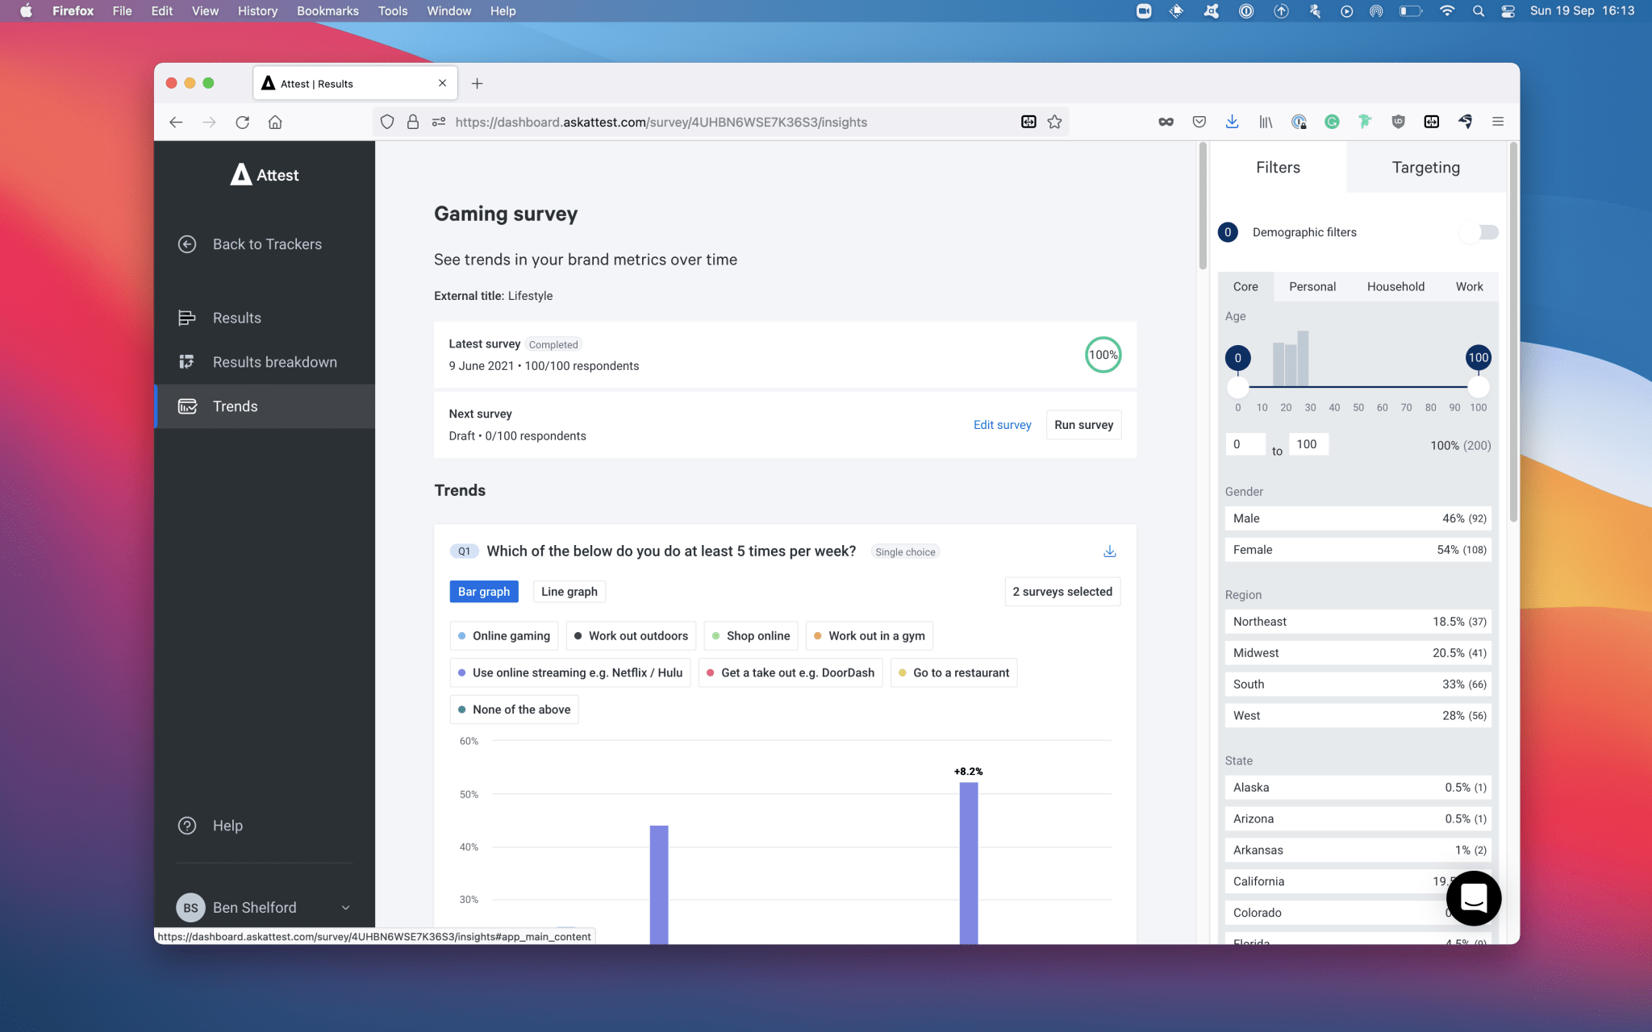Filter by California state
The image size is (1652, 1032).
tap(1358, 881)
